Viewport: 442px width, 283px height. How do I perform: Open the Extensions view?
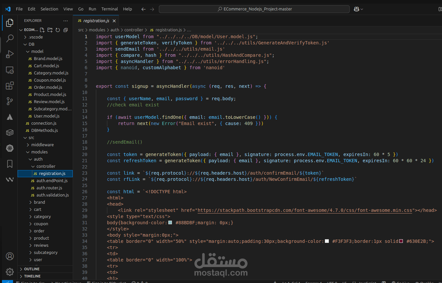tap(10, 86)
